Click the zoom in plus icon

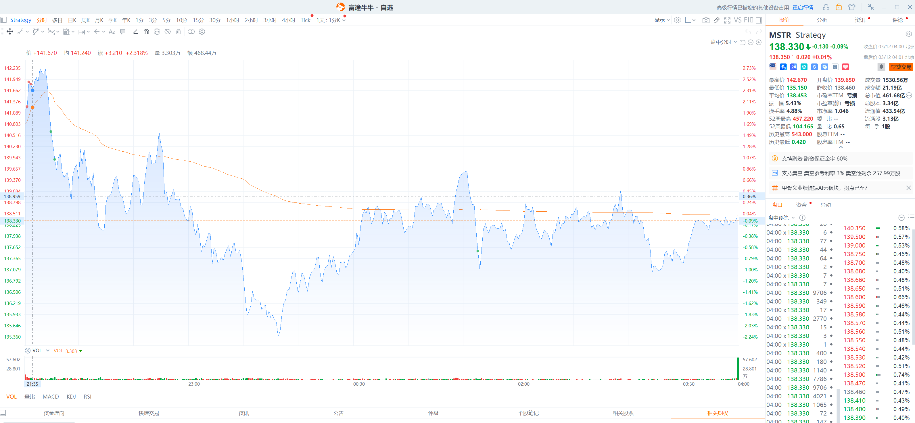(759, 42)
